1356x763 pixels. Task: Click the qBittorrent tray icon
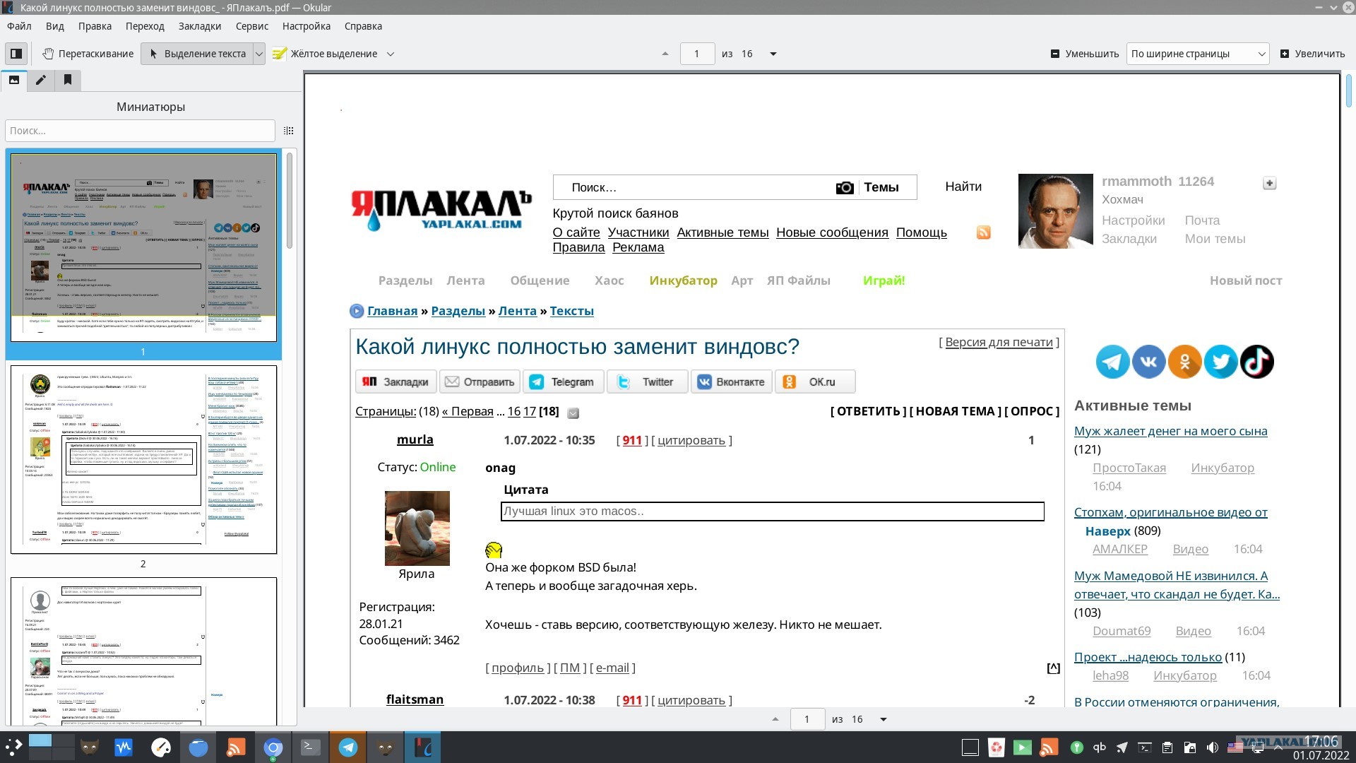[1099, 747]
